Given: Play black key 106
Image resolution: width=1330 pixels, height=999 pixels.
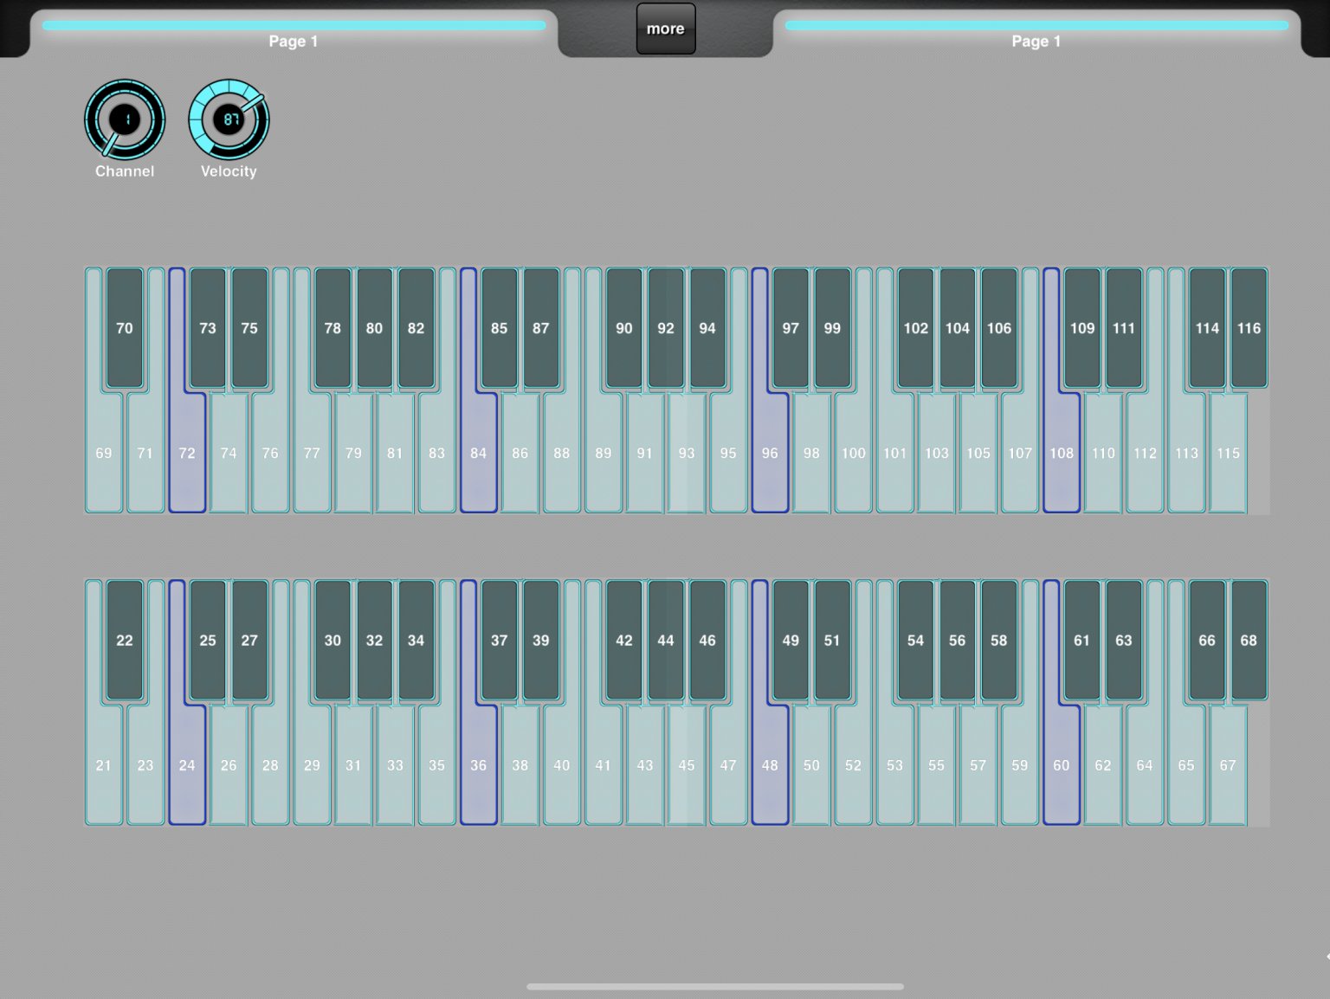Looking at the screenshot, I should click(999, 327).
